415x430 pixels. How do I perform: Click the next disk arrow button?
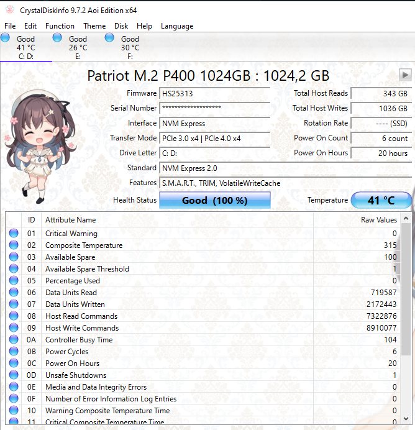pyautogui.click(x=405, y=75)
